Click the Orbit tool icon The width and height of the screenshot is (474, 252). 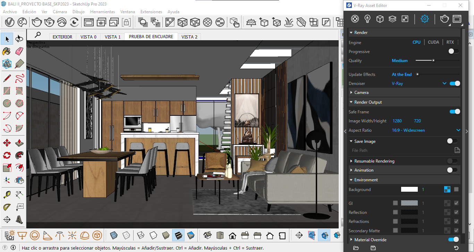[19, 39]
